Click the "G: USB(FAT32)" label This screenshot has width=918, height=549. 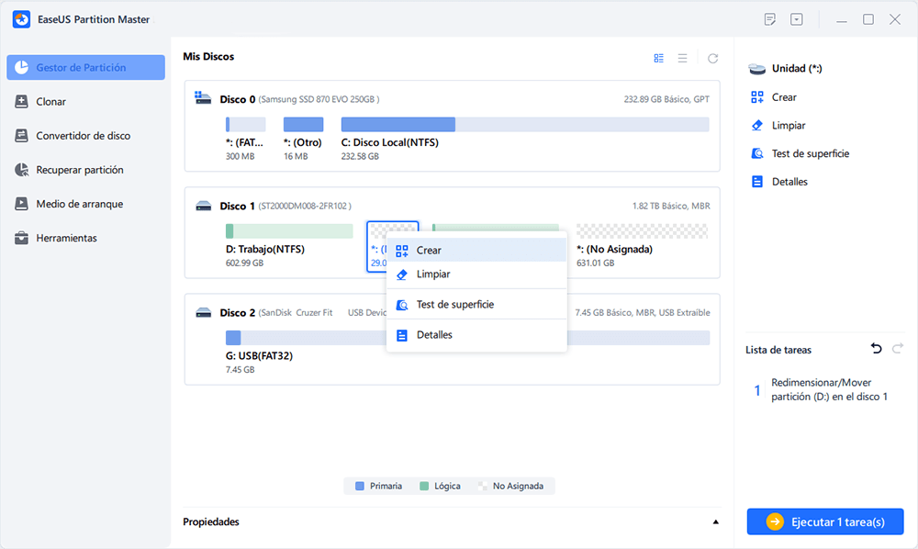pos(259,355)
